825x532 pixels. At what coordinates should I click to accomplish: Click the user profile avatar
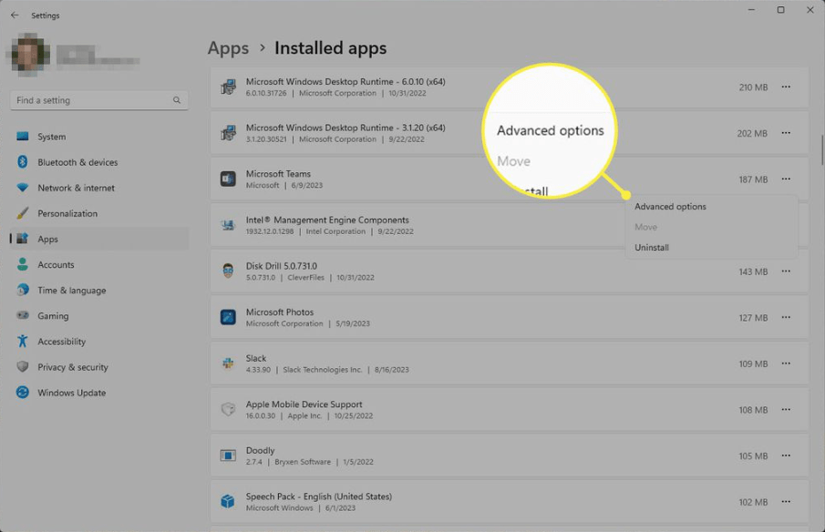29,54
